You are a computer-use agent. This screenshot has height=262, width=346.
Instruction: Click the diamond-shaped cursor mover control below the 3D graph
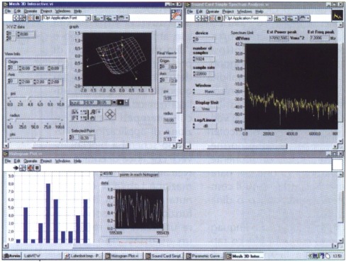coord(110,114)
